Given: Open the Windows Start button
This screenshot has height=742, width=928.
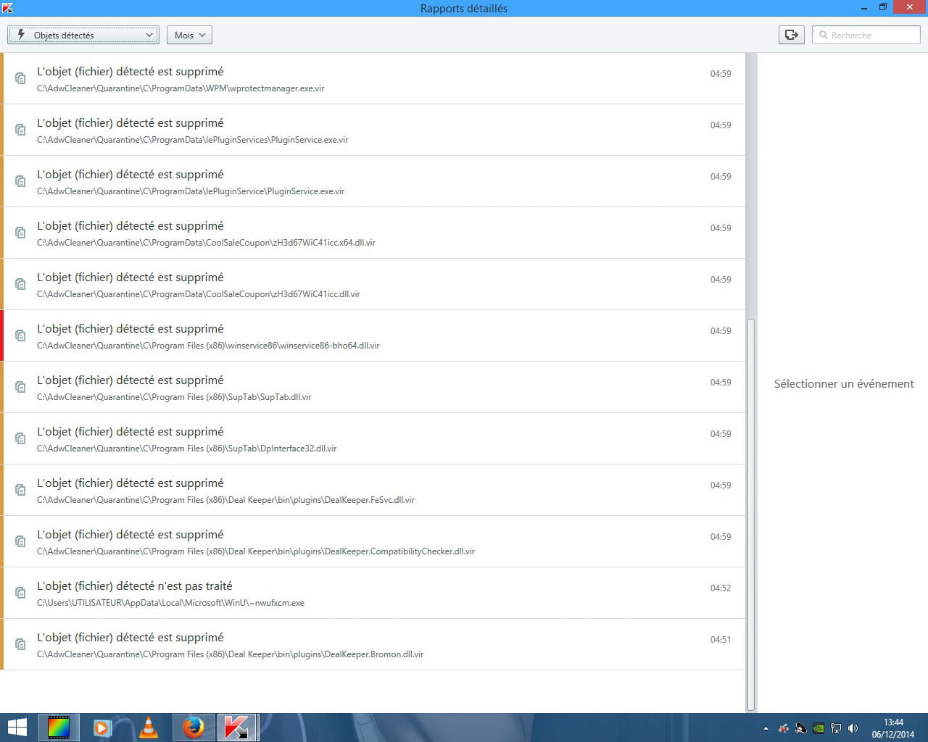Looking at the screenshot, I should point(17,727).
